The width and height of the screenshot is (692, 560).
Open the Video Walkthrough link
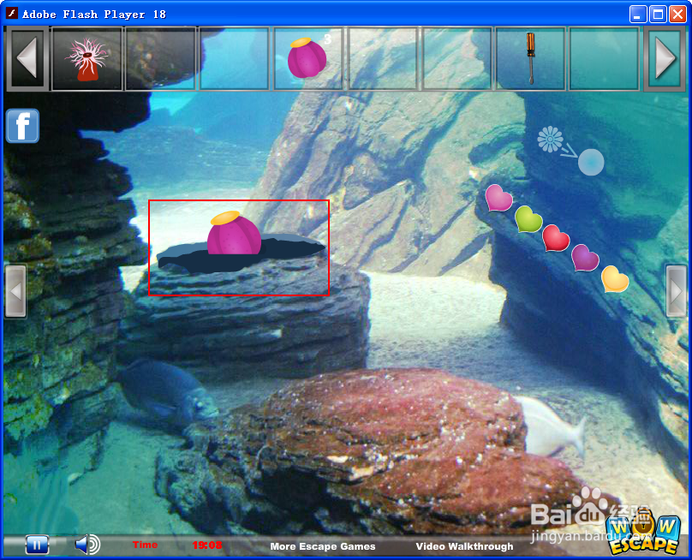pyautogui.click(x=464, y=546)
